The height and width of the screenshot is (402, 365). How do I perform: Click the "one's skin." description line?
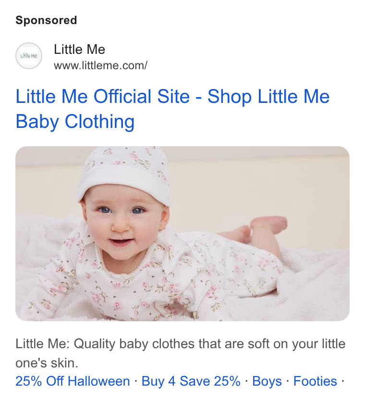pos(47,363)
